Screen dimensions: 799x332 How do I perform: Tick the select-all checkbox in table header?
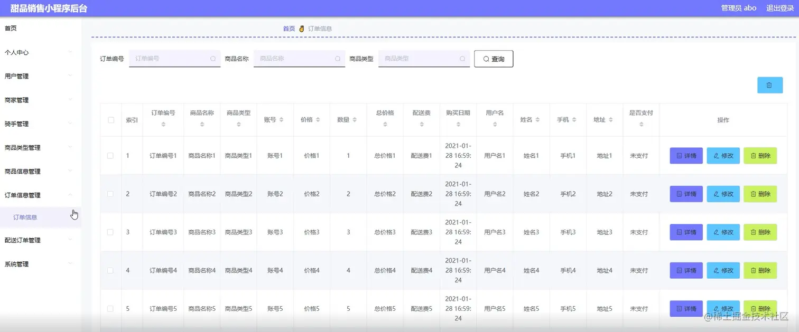click(111, 120)
